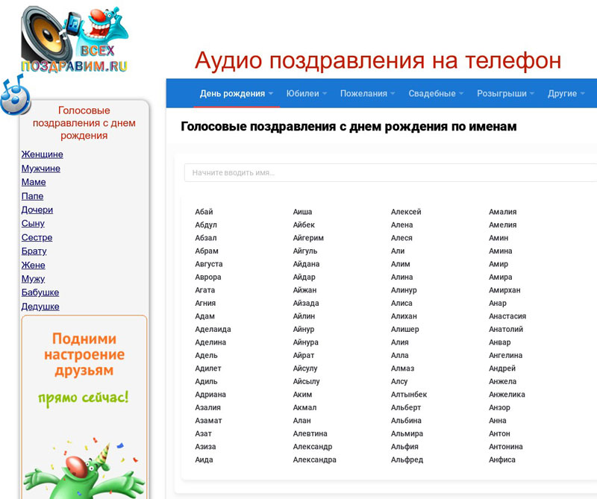Pick the name Адам
The image size is (597, 499).
coord(204,316)
